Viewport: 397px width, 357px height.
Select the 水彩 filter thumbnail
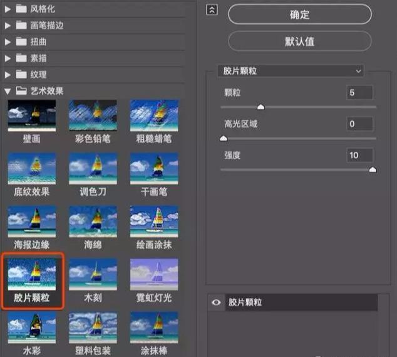click(x=32, y=328)
